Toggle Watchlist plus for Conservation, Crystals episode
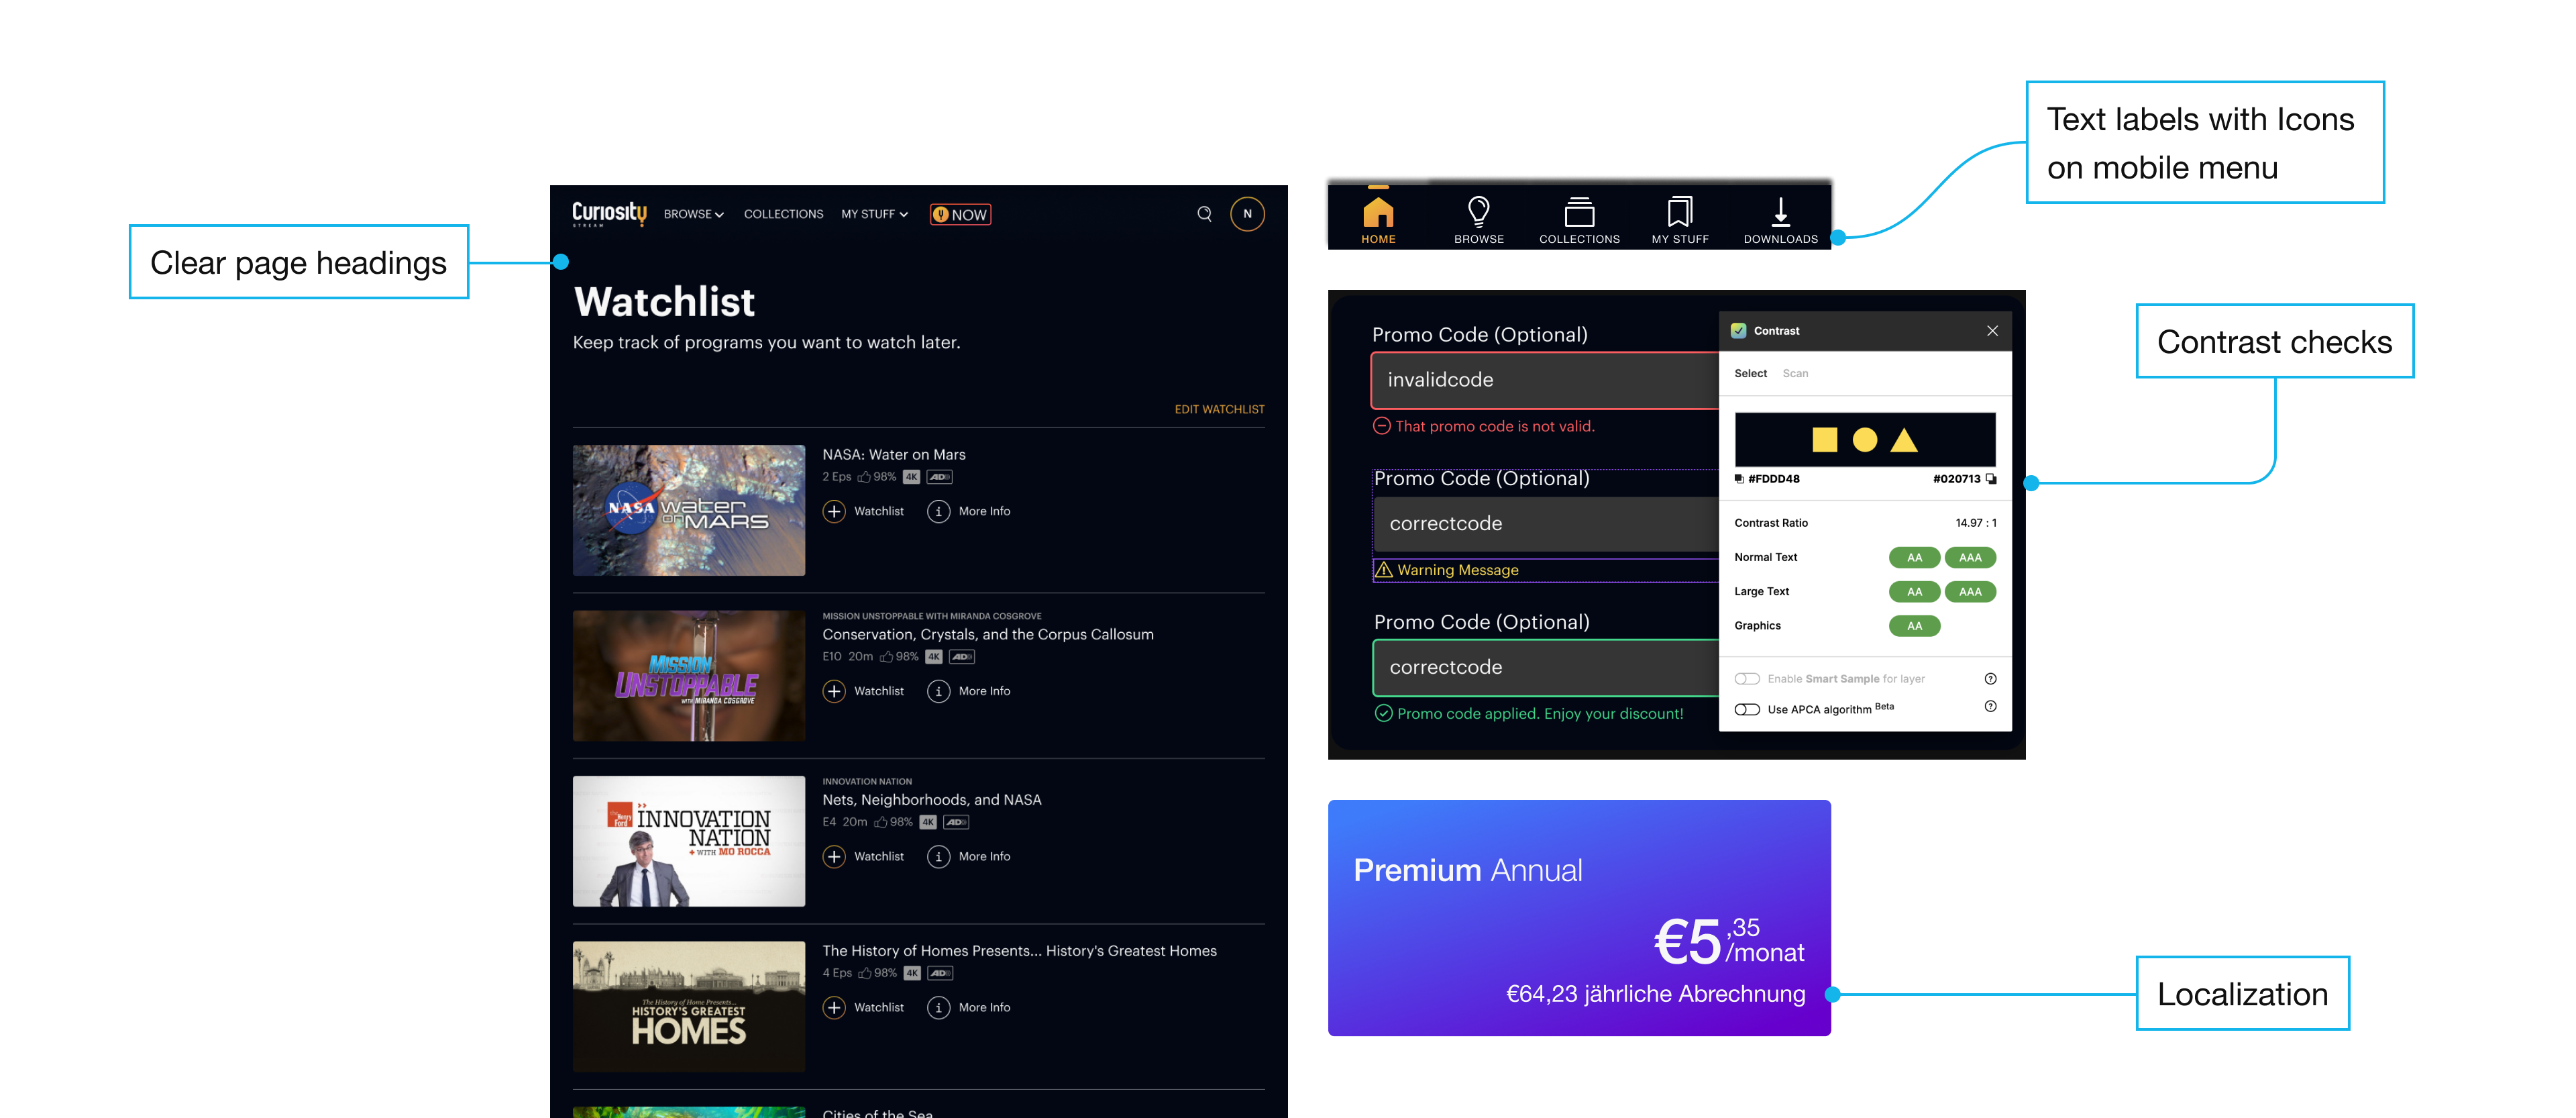2576x1118 pixels. pos(834,691)
